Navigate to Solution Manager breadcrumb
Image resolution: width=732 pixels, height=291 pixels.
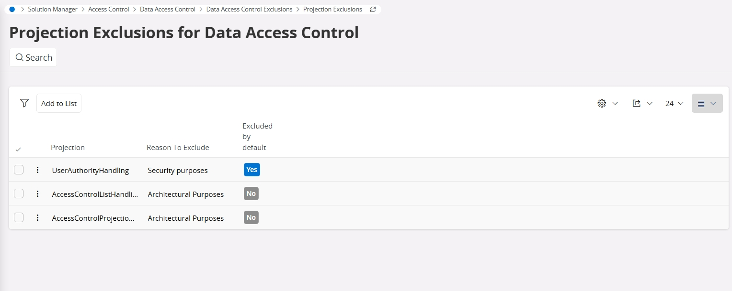coord(53,9)
